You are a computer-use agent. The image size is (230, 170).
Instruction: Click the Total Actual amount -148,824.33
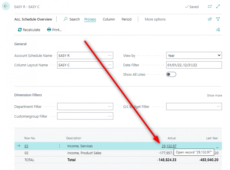click(x=167, y=160)
